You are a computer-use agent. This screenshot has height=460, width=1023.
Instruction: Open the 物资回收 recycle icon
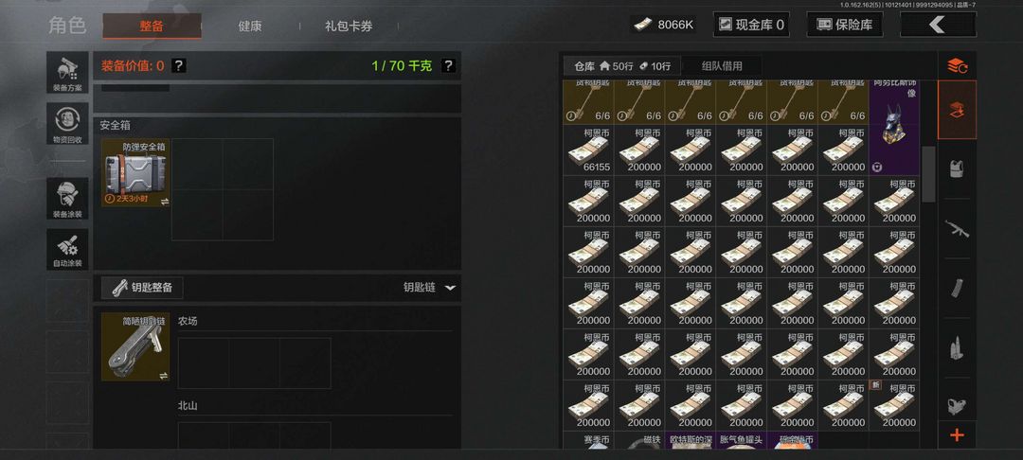67,124
